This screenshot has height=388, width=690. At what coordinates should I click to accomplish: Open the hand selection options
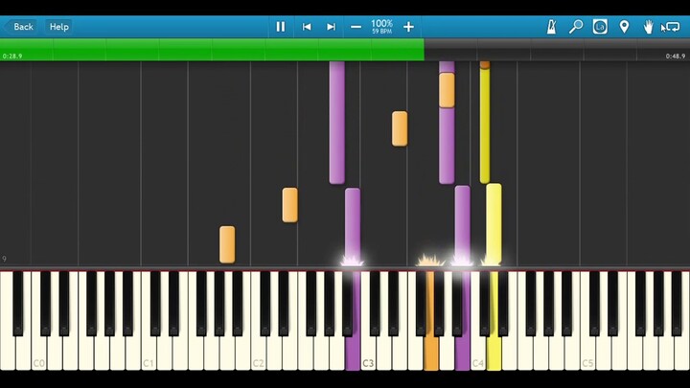(x=648, y=27)
